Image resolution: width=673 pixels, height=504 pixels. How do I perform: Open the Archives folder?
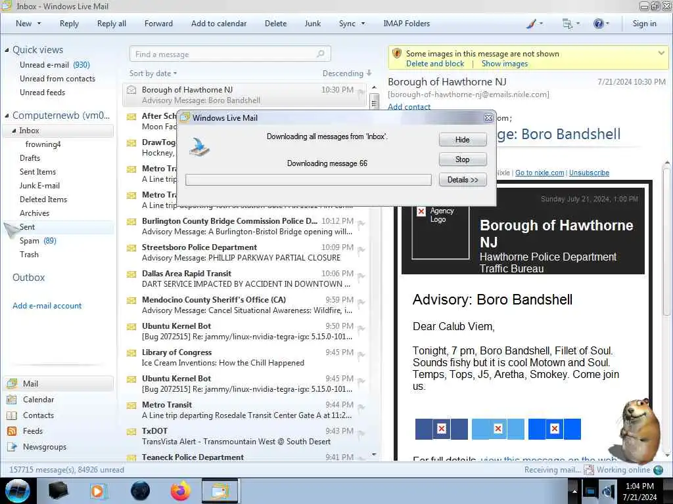(34, 213)
